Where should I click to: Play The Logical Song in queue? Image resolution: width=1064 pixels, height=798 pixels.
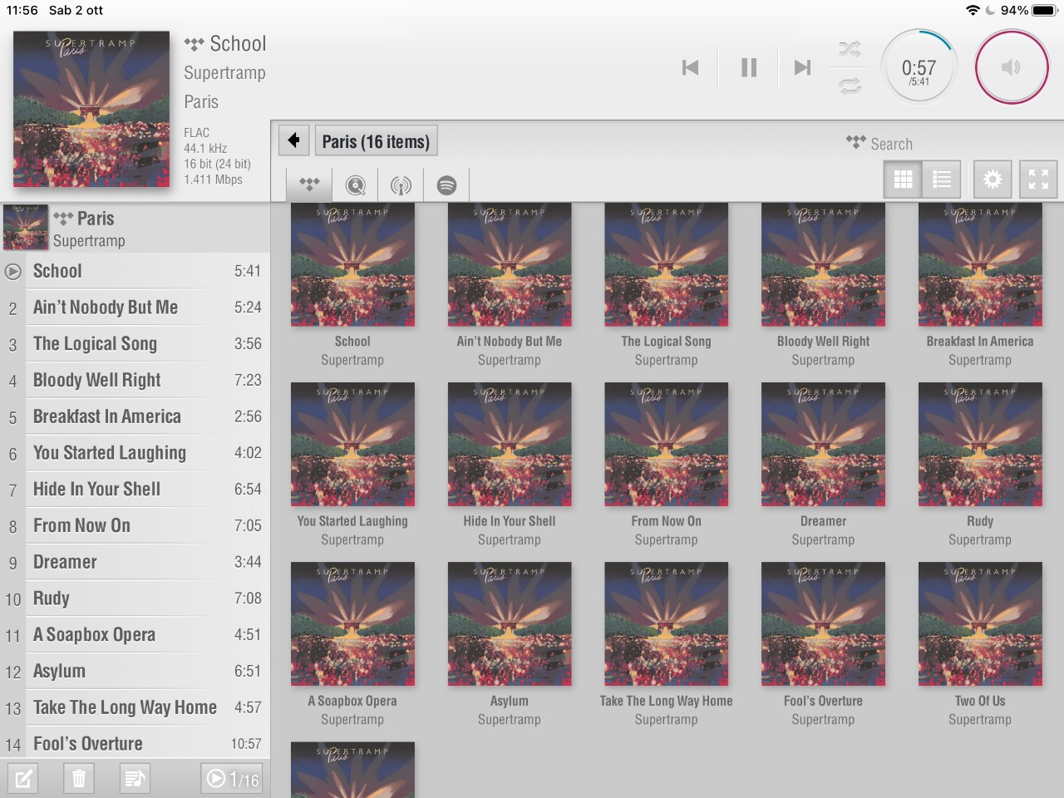coord(135,344)
